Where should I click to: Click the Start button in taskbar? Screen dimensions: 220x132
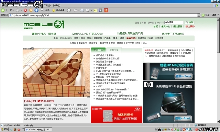(x=4, y=129)
